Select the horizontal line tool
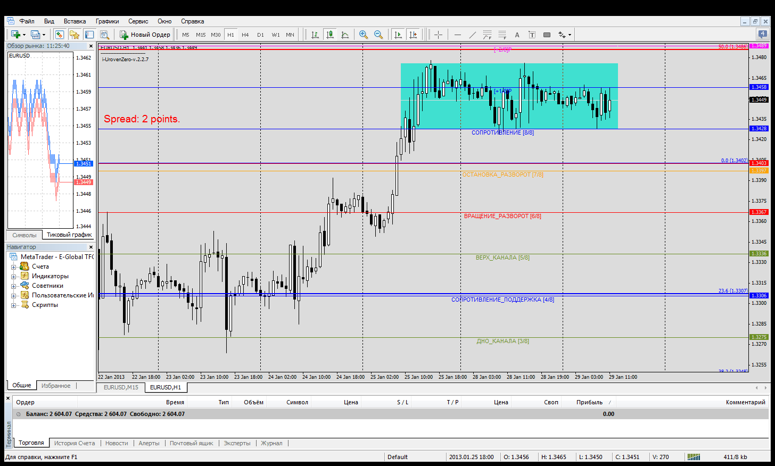 pyautogui.click(x=457, y=35)
